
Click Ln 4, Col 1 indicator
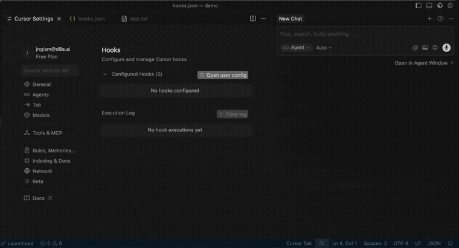pos(344,243)
